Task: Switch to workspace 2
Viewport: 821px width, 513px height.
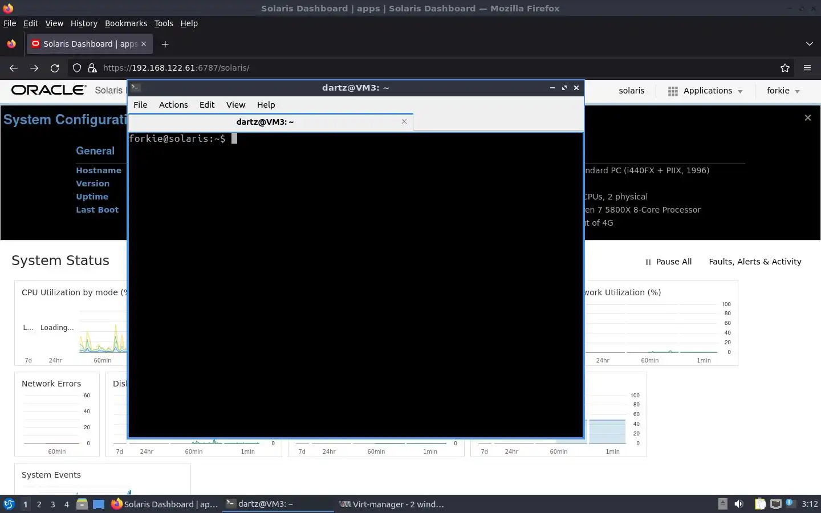Action: 39,504
